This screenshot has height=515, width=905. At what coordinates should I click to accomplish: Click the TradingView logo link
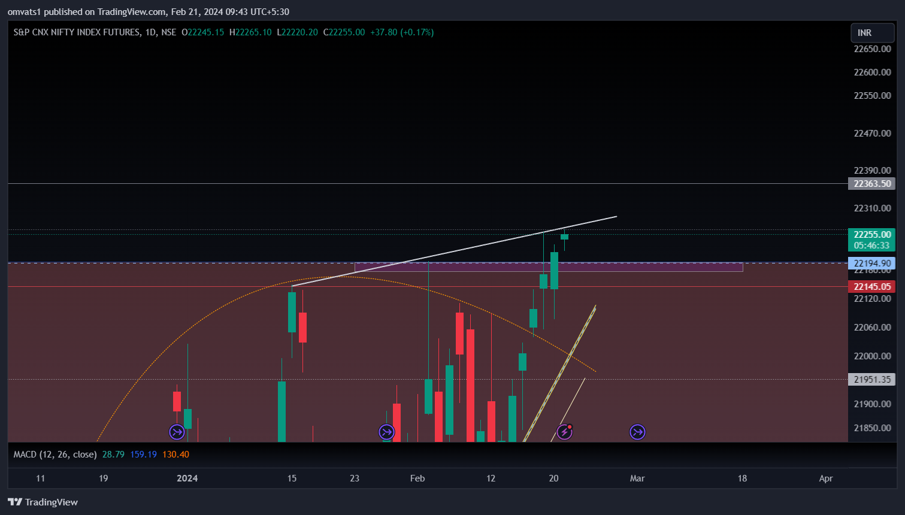(x=43, y=502)
